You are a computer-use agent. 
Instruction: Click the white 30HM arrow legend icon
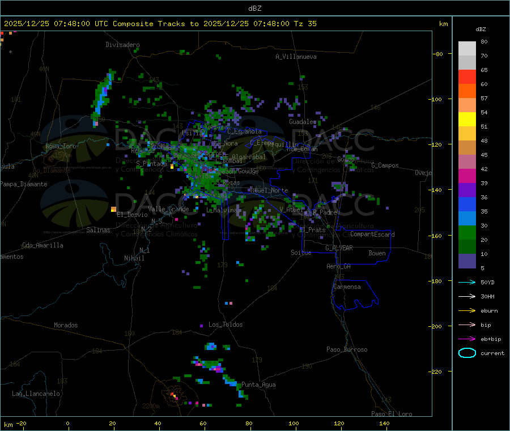coord(467,296)
